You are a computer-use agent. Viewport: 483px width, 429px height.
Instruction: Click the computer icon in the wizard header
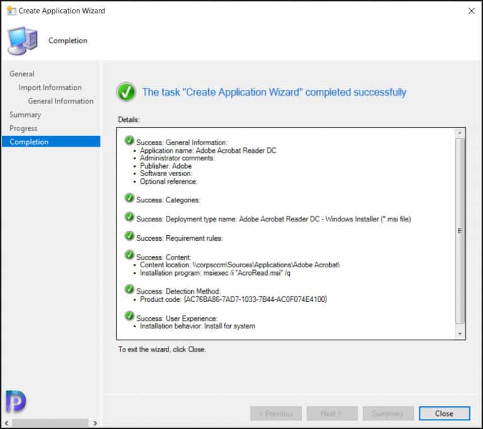(x=23, y=41)
